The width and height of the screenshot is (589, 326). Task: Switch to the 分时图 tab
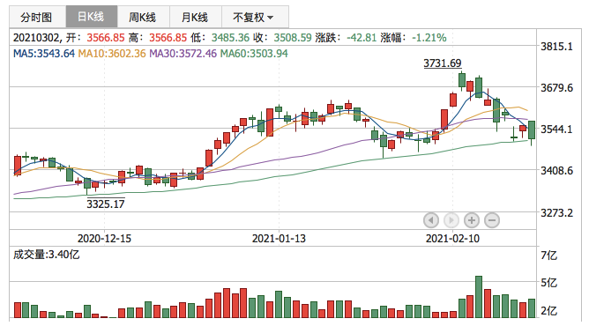[37, 17]
